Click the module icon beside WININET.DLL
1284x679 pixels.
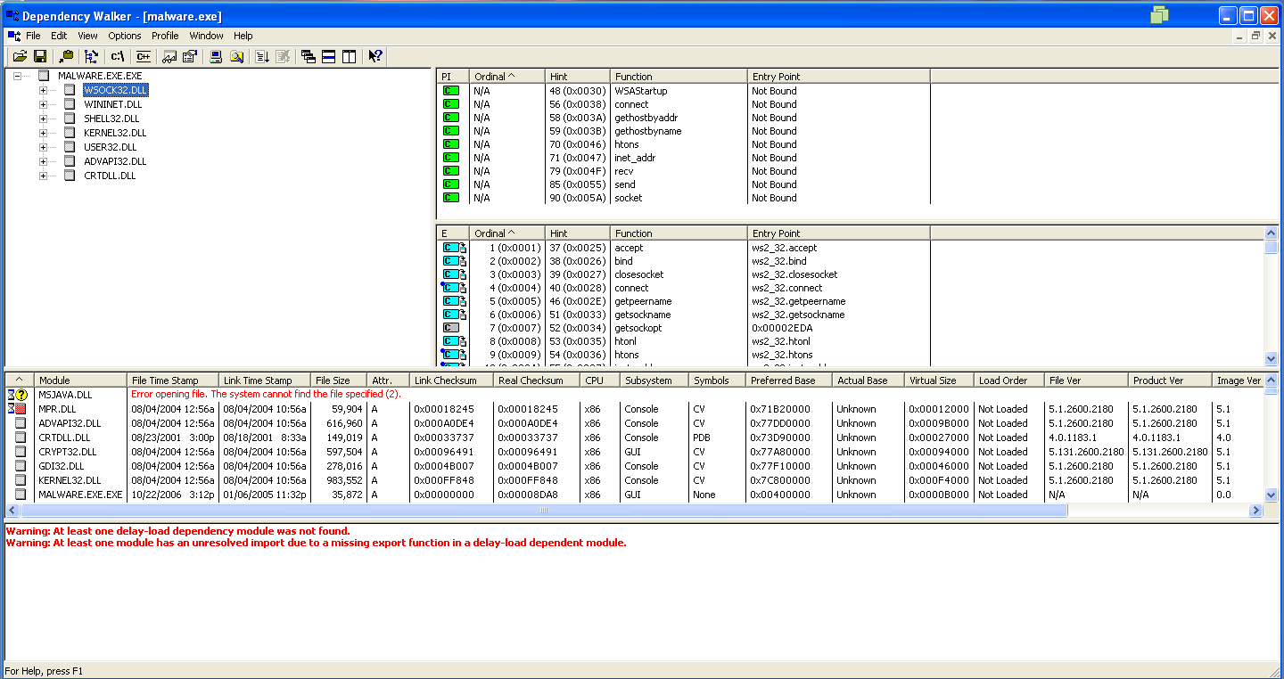[70, 104]
